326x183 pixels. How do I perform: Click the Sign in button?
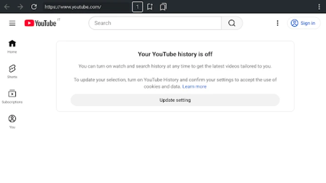click(304, 23)
